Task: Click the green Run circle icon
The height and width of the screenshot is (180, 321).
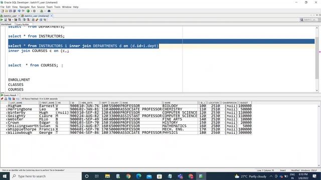Action: pyautogui.click(x=28, y=11)
